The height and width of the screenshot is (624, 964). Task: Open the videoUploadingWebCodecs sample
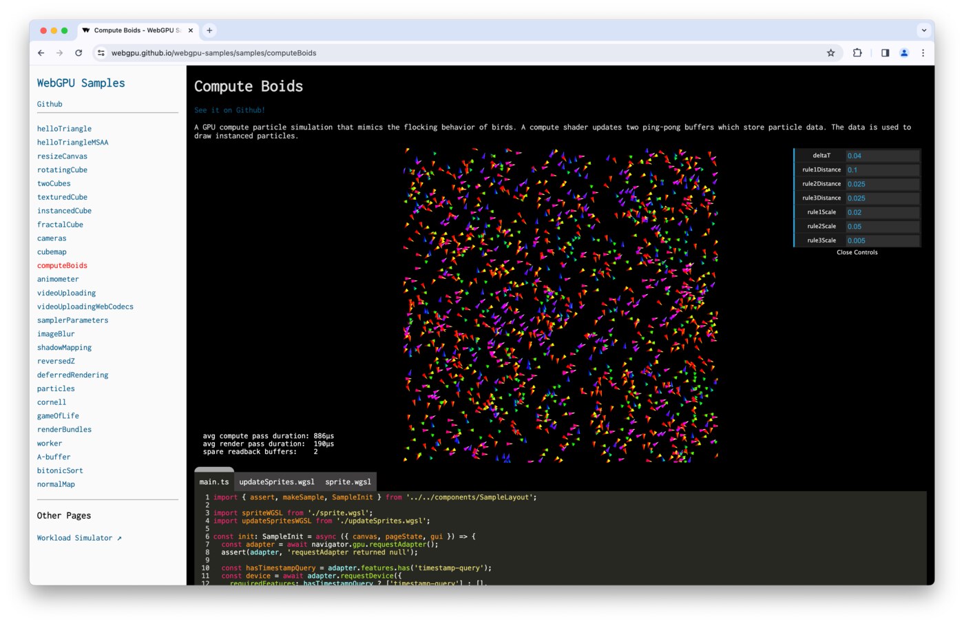click(x=85, y=307)
